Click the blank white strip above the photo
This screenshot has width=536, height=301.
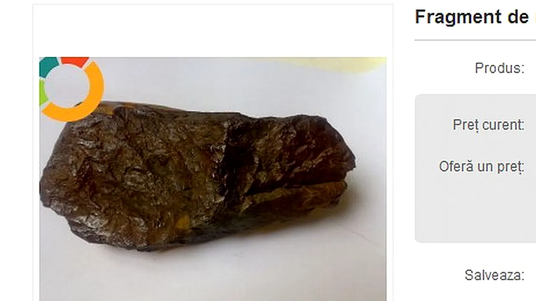[x=213, y=31]
